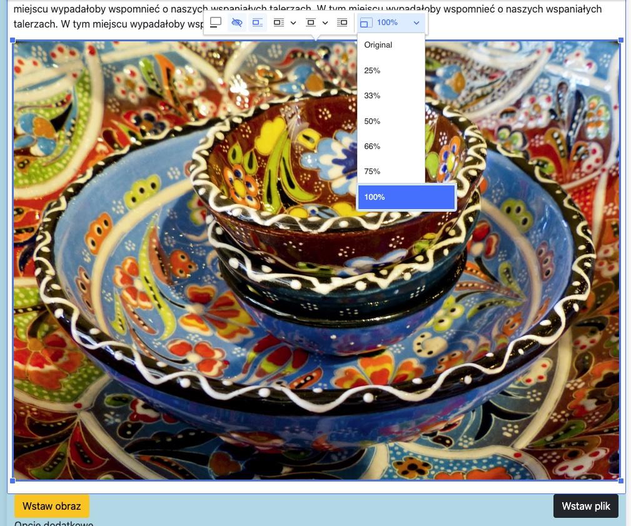This screenshot has height=526, width=631.
Task: Select the inline image alignment icon
Action: (257, 23)
